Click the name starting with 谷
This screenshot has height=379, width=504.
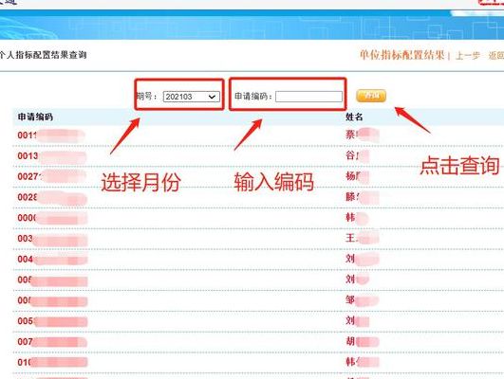pos(357,155)
